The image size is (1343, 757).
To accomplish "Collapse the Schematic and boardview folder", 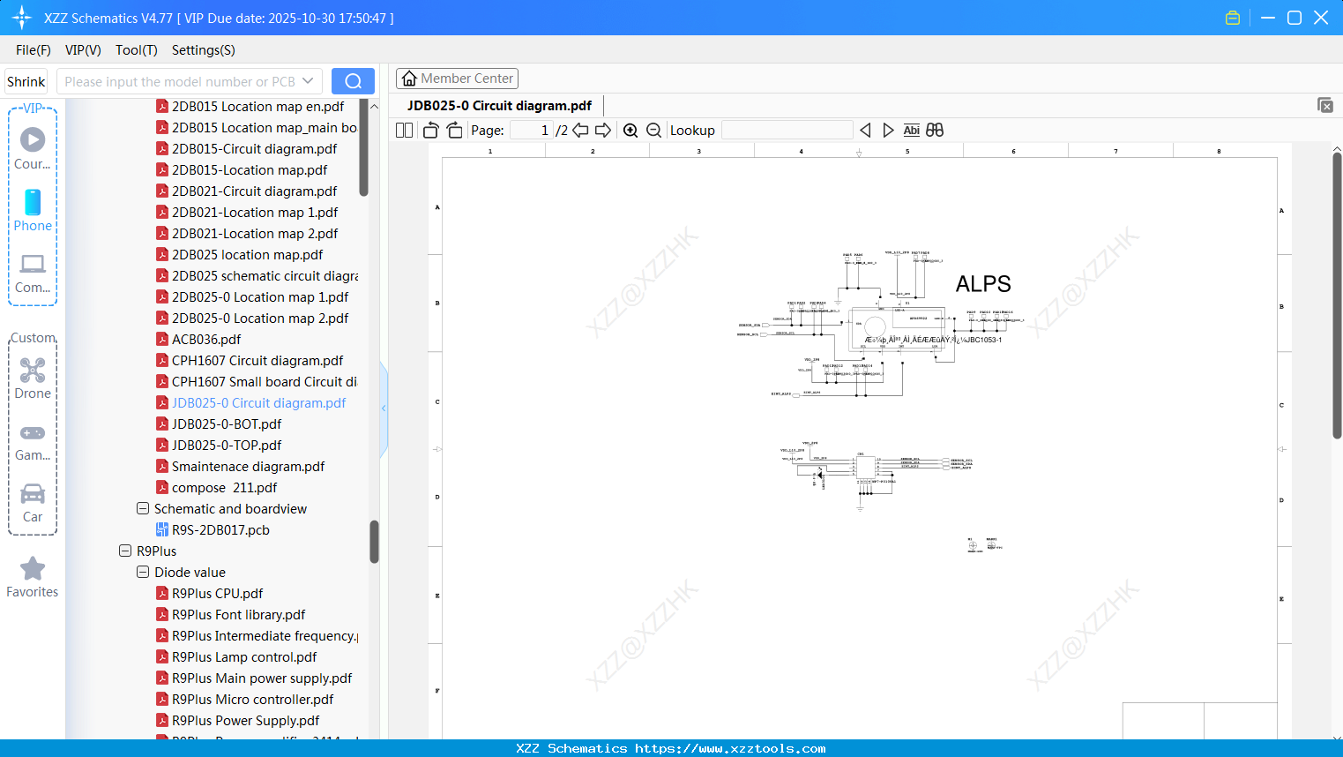I will point(143,509).
